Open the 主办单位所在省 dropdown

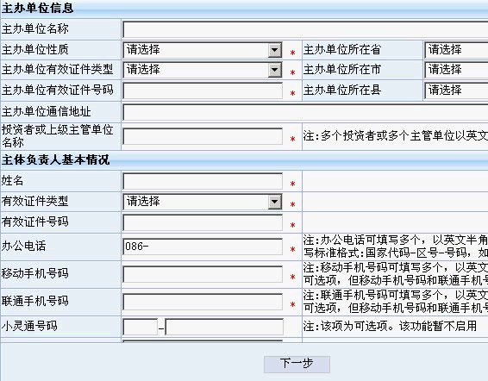456,50
